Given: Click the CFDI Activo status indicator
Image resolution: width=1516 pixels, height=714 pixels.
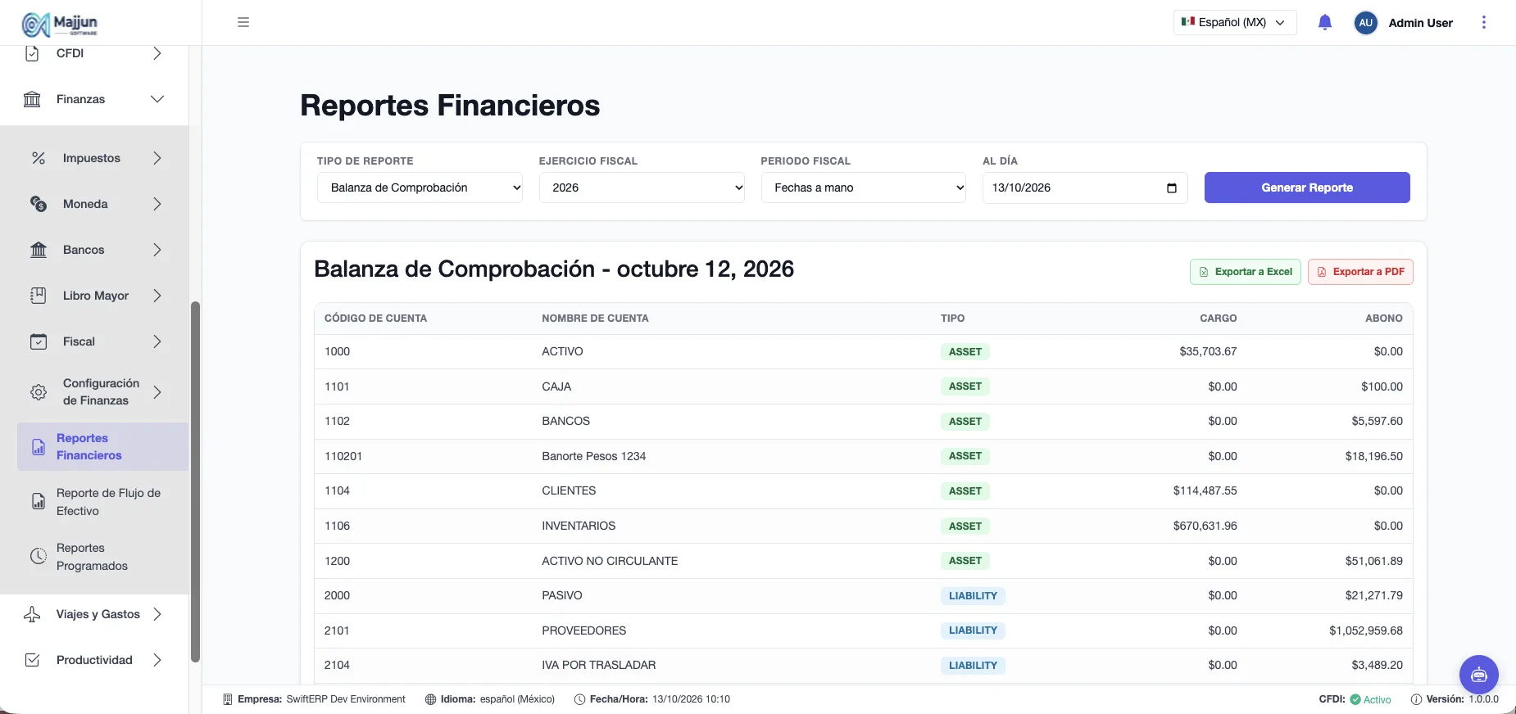Looking at the screenshot, I should 1355,699.
